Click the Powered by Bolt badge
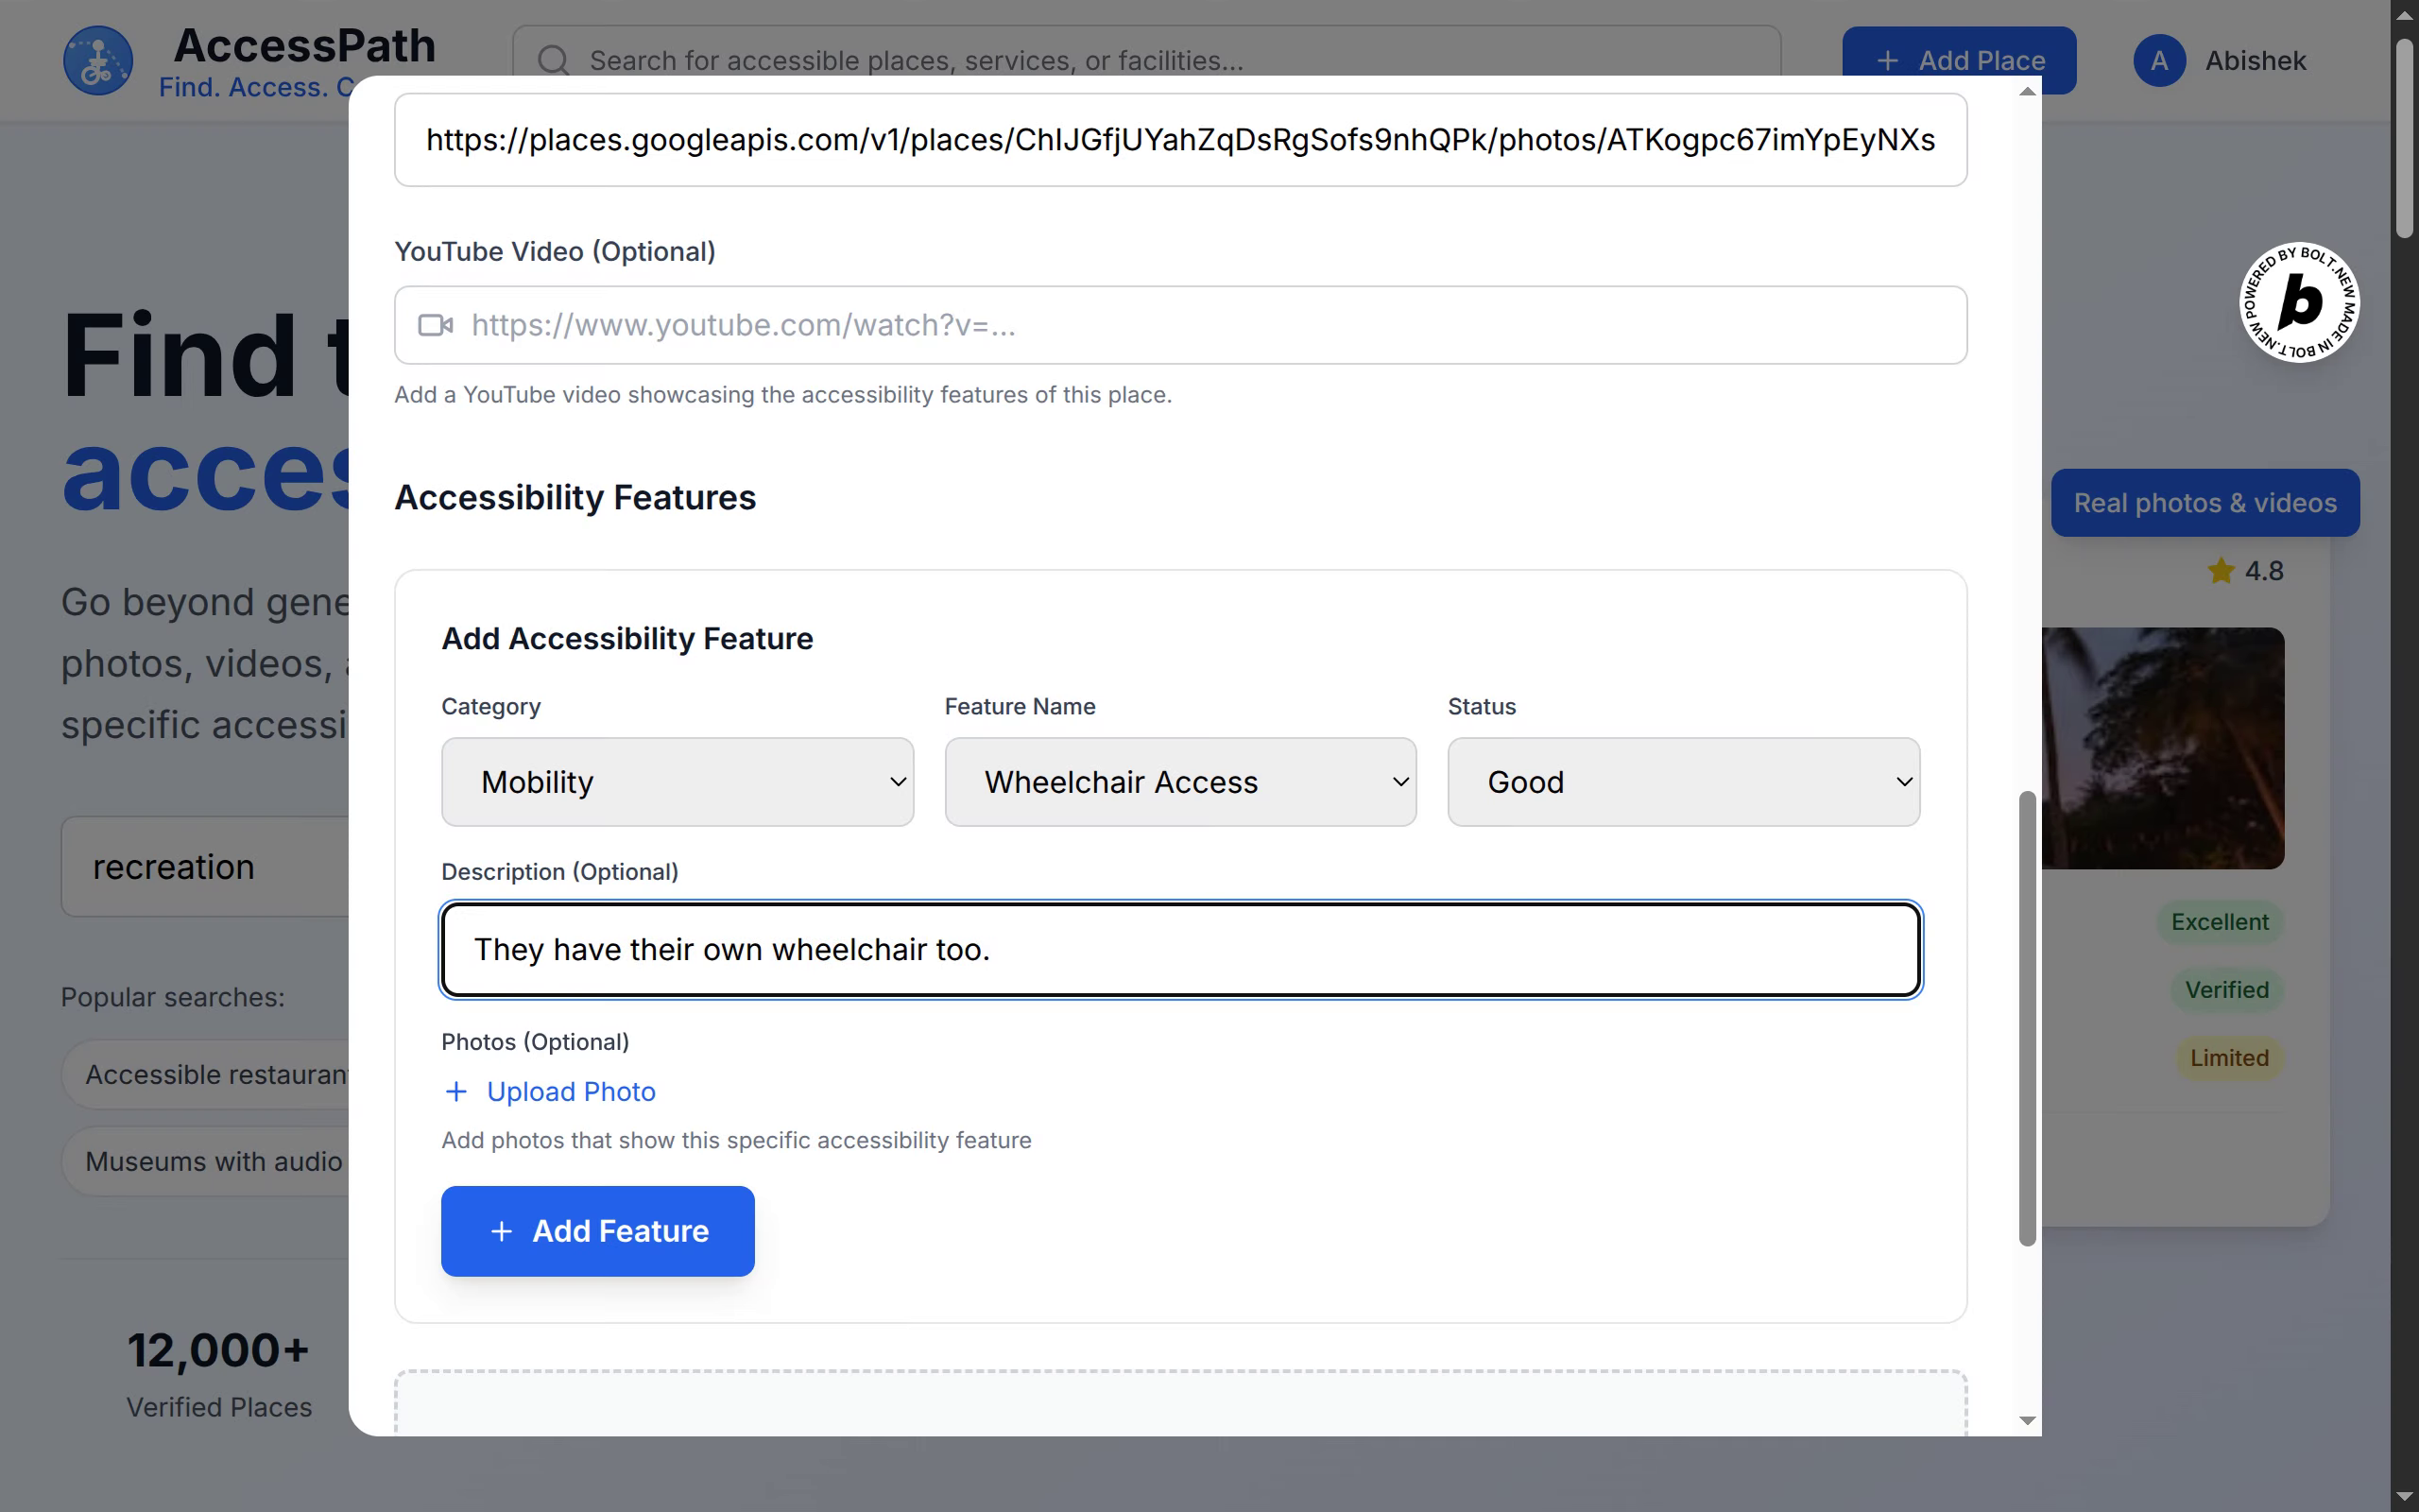 click(2298, 302)
